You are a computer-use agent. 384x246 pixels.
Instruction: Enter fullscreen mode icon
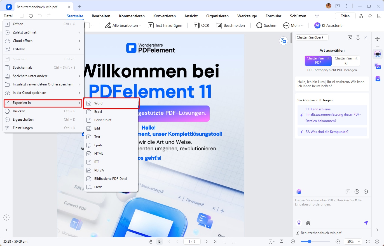click(x=368, y=241)
